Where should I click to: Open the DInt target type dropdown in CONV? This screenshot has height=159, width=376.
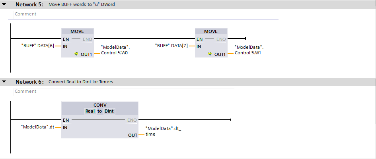point(109,111)
